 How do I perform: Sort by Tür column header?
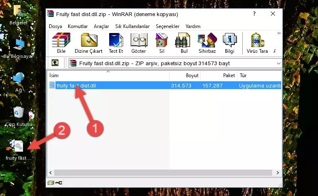click(x=259, y=76)
